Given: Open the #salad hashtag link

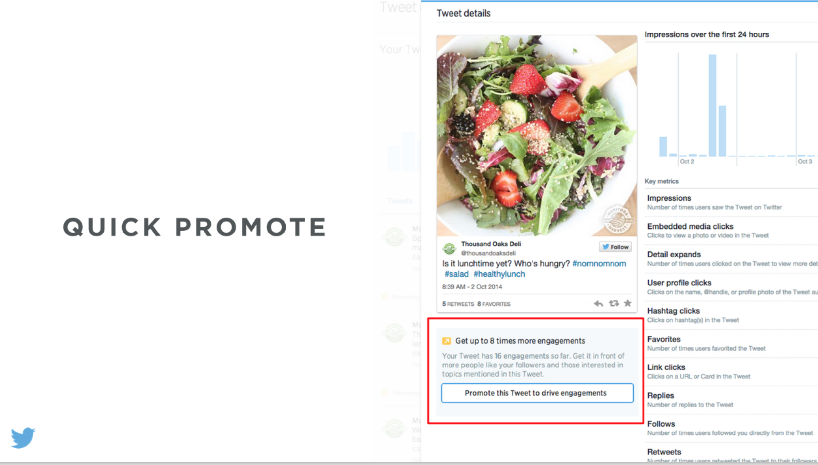Looking at the screenshot, I should pyautogui.click(x=456, y=274).
